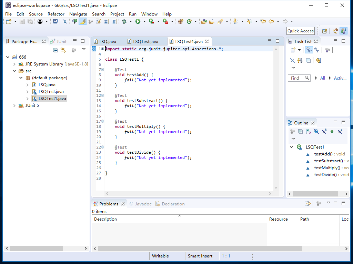Collapse the 666 project node

[8, 57]
